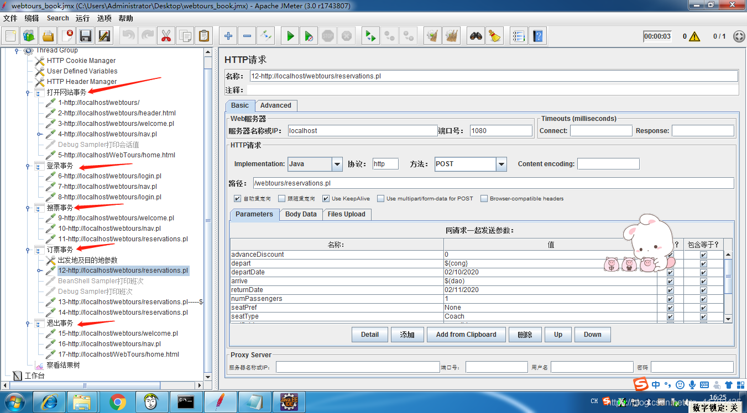Expand all nodes with the plus icon
Screen dimensions: 747x413
pos(228,36)
